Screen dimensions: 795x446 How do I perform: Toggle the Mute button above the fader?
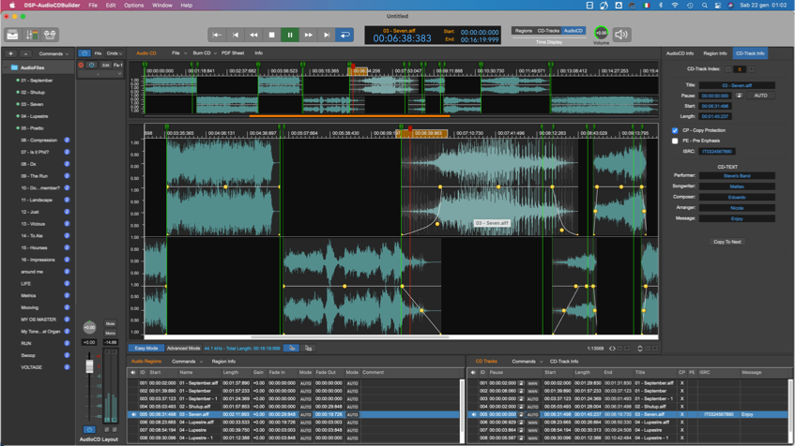pos(110,323)
